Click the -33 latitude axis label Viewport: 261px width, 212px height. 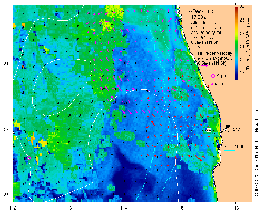pos(5,195)
